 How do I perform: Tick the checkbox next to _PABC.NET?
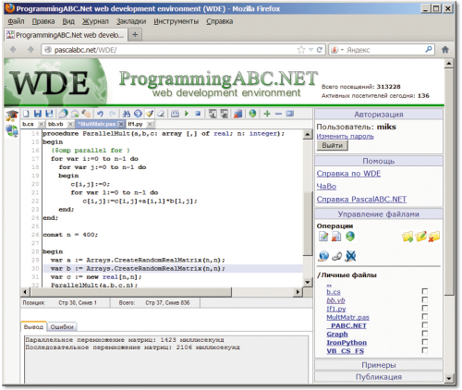click(425, 324)
